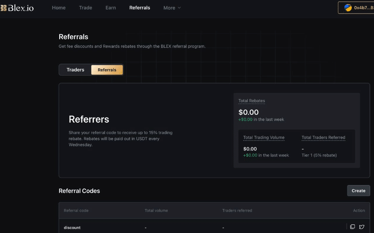Select Referrals in the top navigation
Screen dimensions: 374x233
(x=139, y=8)
